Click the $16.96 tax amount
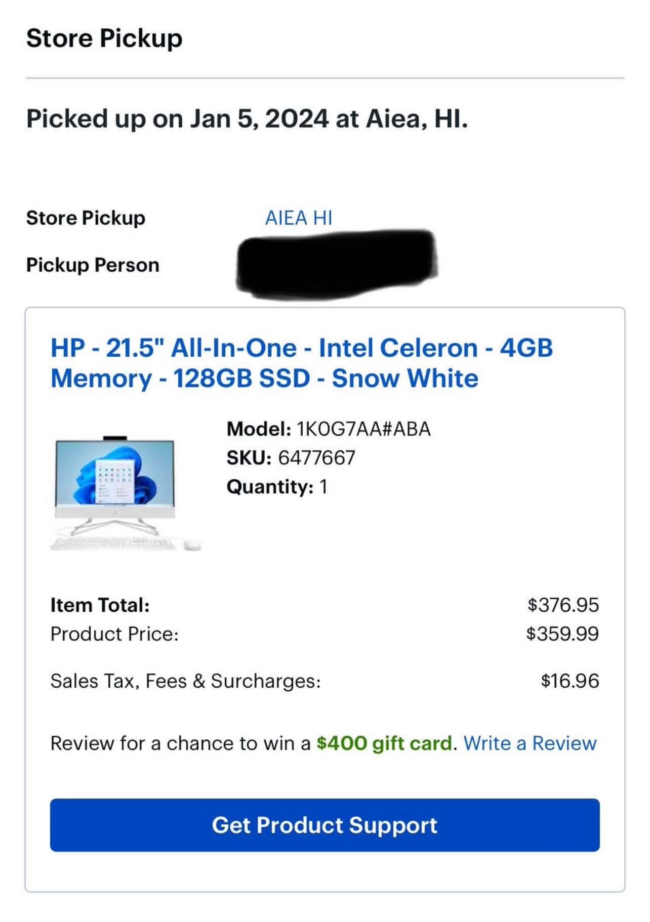650x922 pixels. [570, 681]
